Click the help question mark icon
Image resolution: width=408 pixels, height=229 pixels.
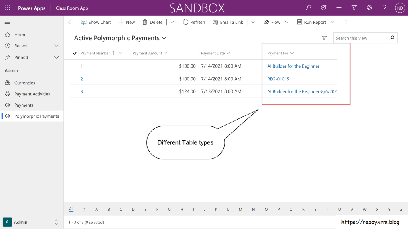pyautogui.click(x=384, y=8)
